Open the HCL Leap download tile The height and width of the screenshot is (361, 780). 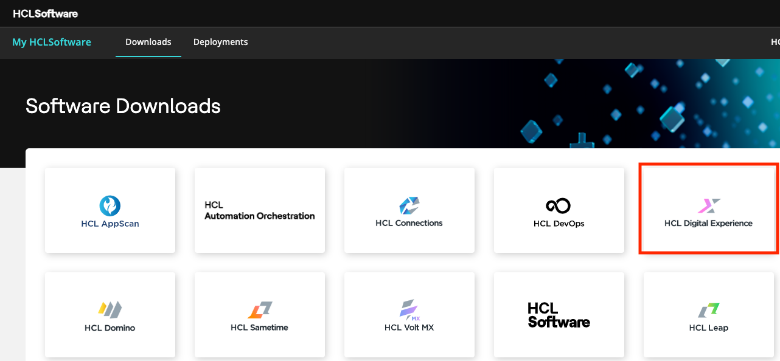pos(708,314)
